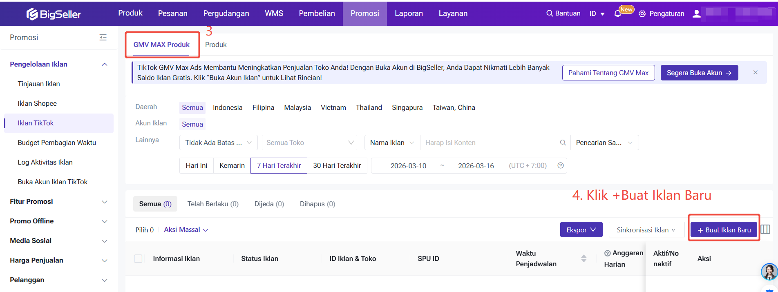
Task: Switch to the Produk tab
Action: tap(215, 45)
